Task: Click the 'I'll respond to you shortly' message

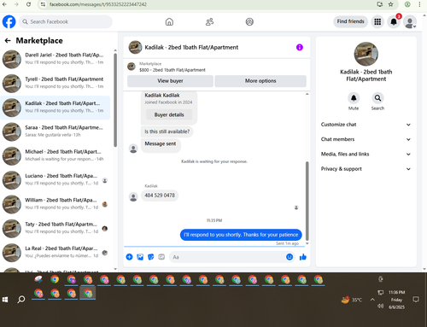Action: coord(241,235)
